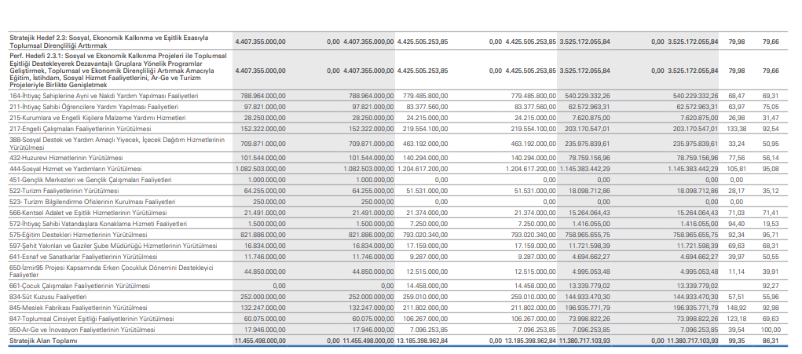Click the Perf. Hedefi 2.3.1 description text

pyautogui.click(x=114, y=70)
